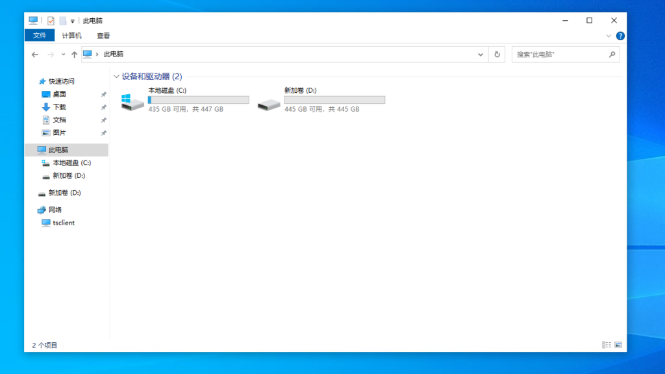Select 网络 in the sidebar
This screenshot has height=374, width=665.
point(55,210)
